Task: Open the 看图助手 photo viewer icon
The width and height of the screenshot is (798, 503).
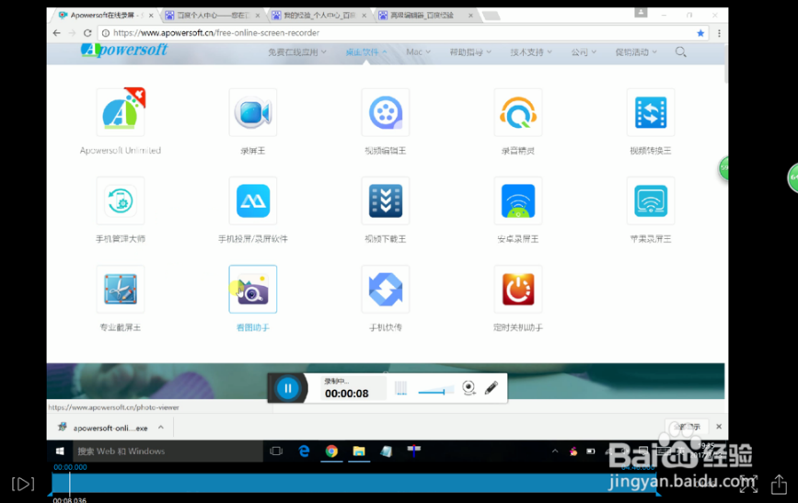Action: pyautogui.click(x=253, y=289)
